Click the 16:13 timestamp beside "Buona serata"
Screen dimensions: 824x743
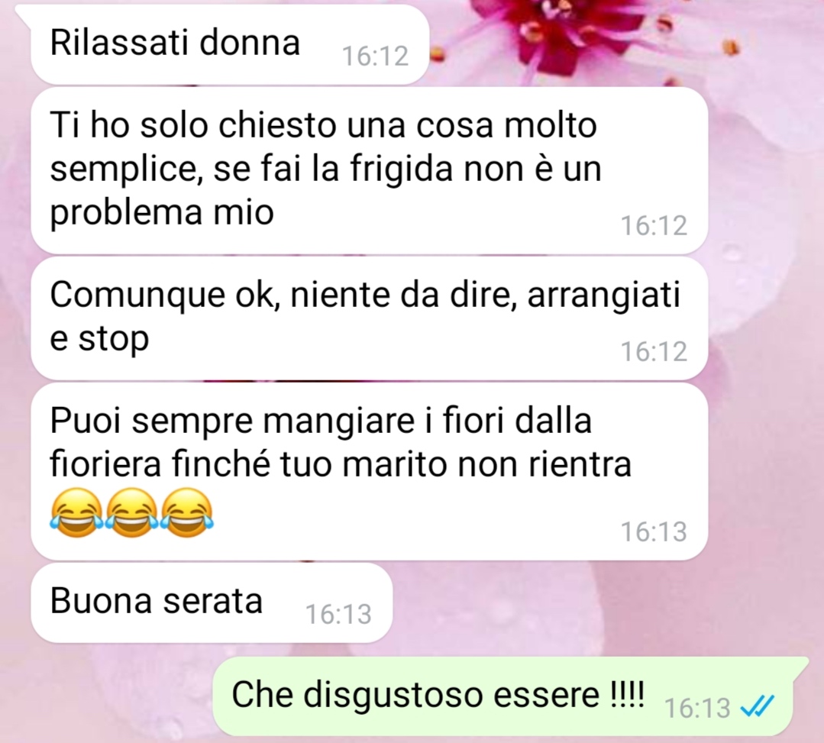338,614
